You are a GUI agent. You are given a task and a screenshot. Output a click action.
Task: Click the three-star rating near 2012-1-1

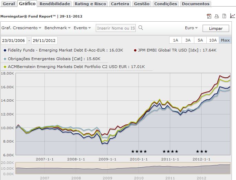tap(202, 151)
